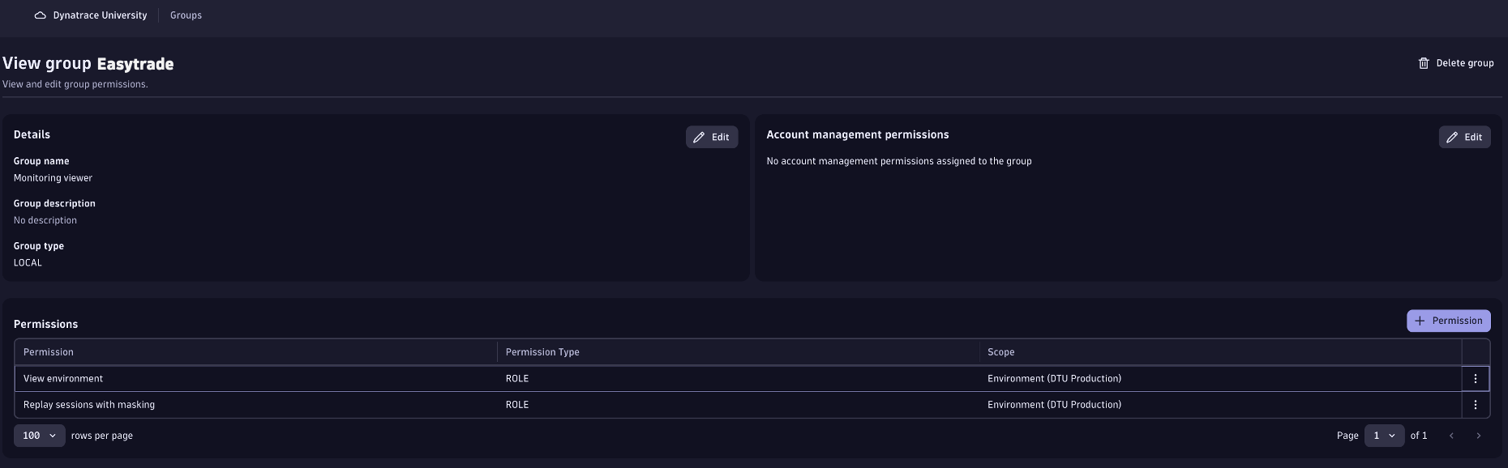This screenshot has height=468, width=1508.
Task: Select the Replay sessions with masking row
Action: pyautogui.click(x=89, y=405)
